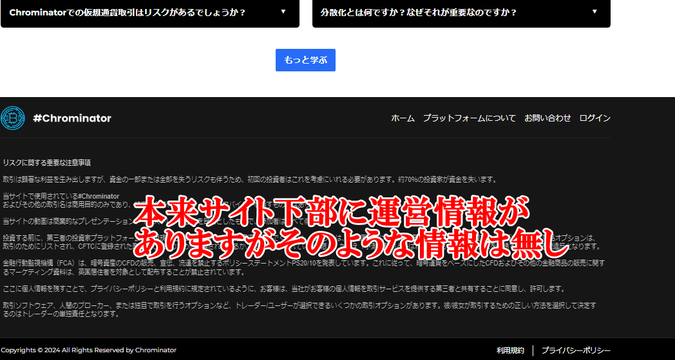
Task: Go to ホーム in footer navigation
Action: pos(403,118)
